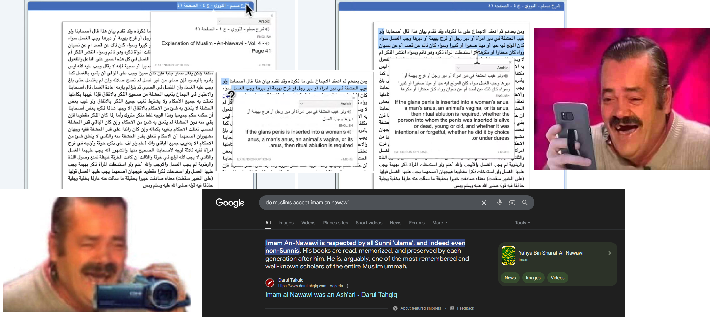
Task: Expand the More search filters dropdown
Action: [440, 223]
